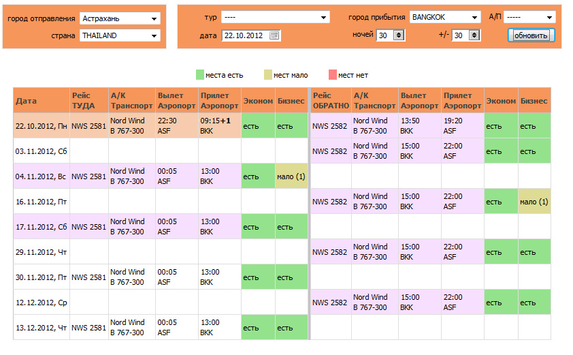The height and width of the screenshot is (355, 573).
Task: Click the 'Дата' column header
Action: point(41,101)
